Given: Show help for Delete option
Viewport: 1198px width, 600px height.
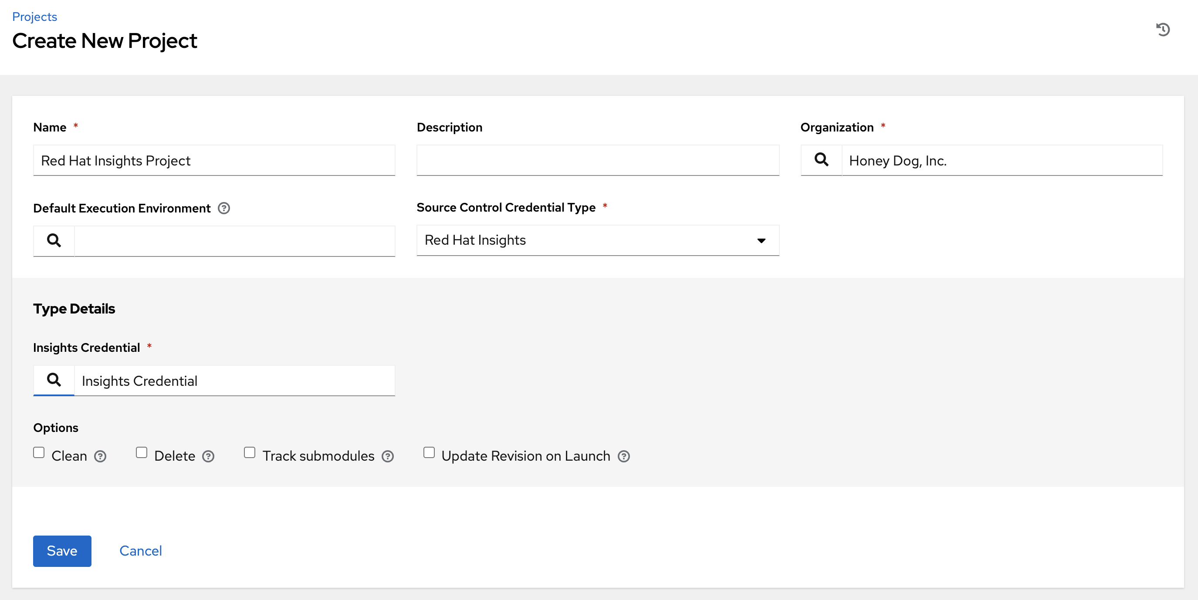Looking at the screenshot, I should point(208,456).
